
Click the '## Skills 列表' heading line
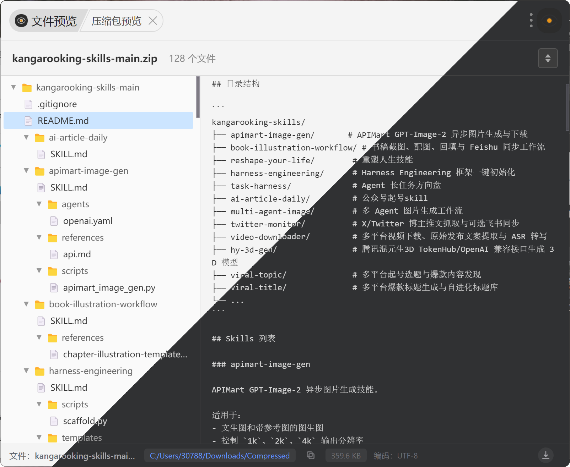[243, 338]
